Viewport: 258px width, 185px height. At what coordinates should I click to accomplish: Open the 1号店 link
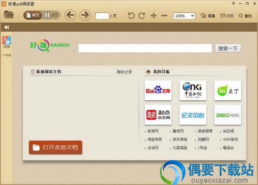(202, 148)
